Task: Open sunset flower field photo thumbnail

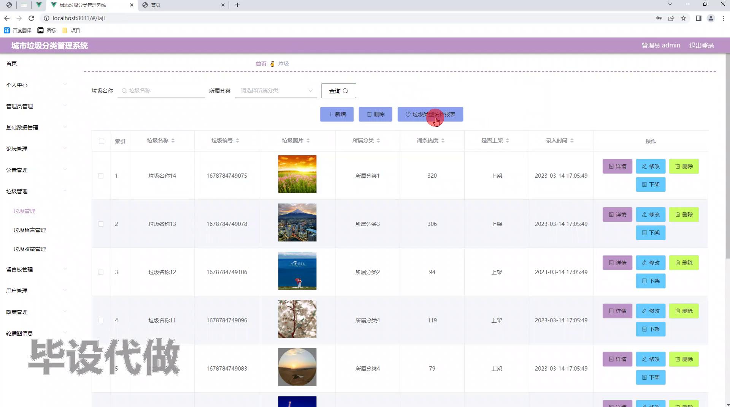Action: [297, 174]
